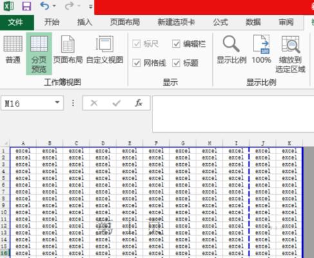The width and height of the screenshot is (314, 258).
Task: Click 缩放到选定区域 zoom to selection
Action: [x=290, y=54]
